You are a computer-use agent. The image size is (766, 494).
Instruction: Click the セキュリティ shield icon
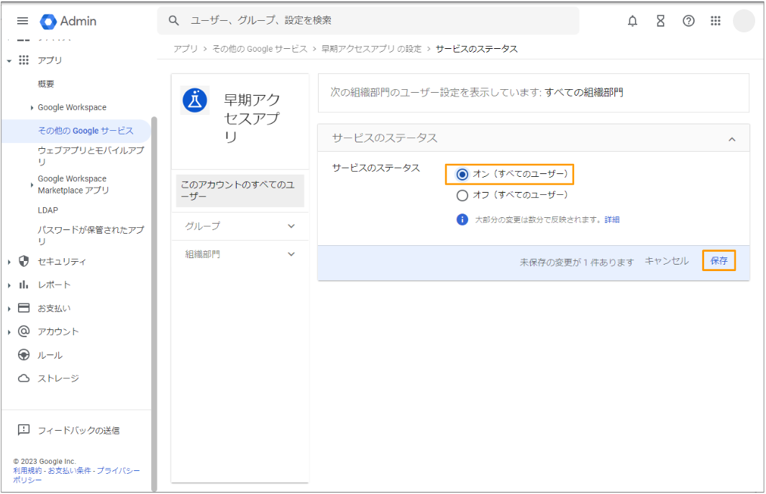coord(24,261)
